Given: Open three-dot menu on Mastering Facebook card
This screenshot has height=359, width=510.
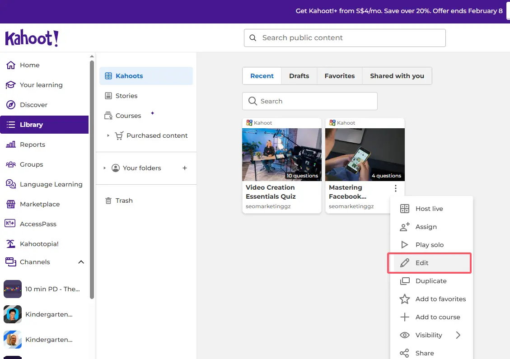Looking at the screenshot, I should tap(396, 188).
